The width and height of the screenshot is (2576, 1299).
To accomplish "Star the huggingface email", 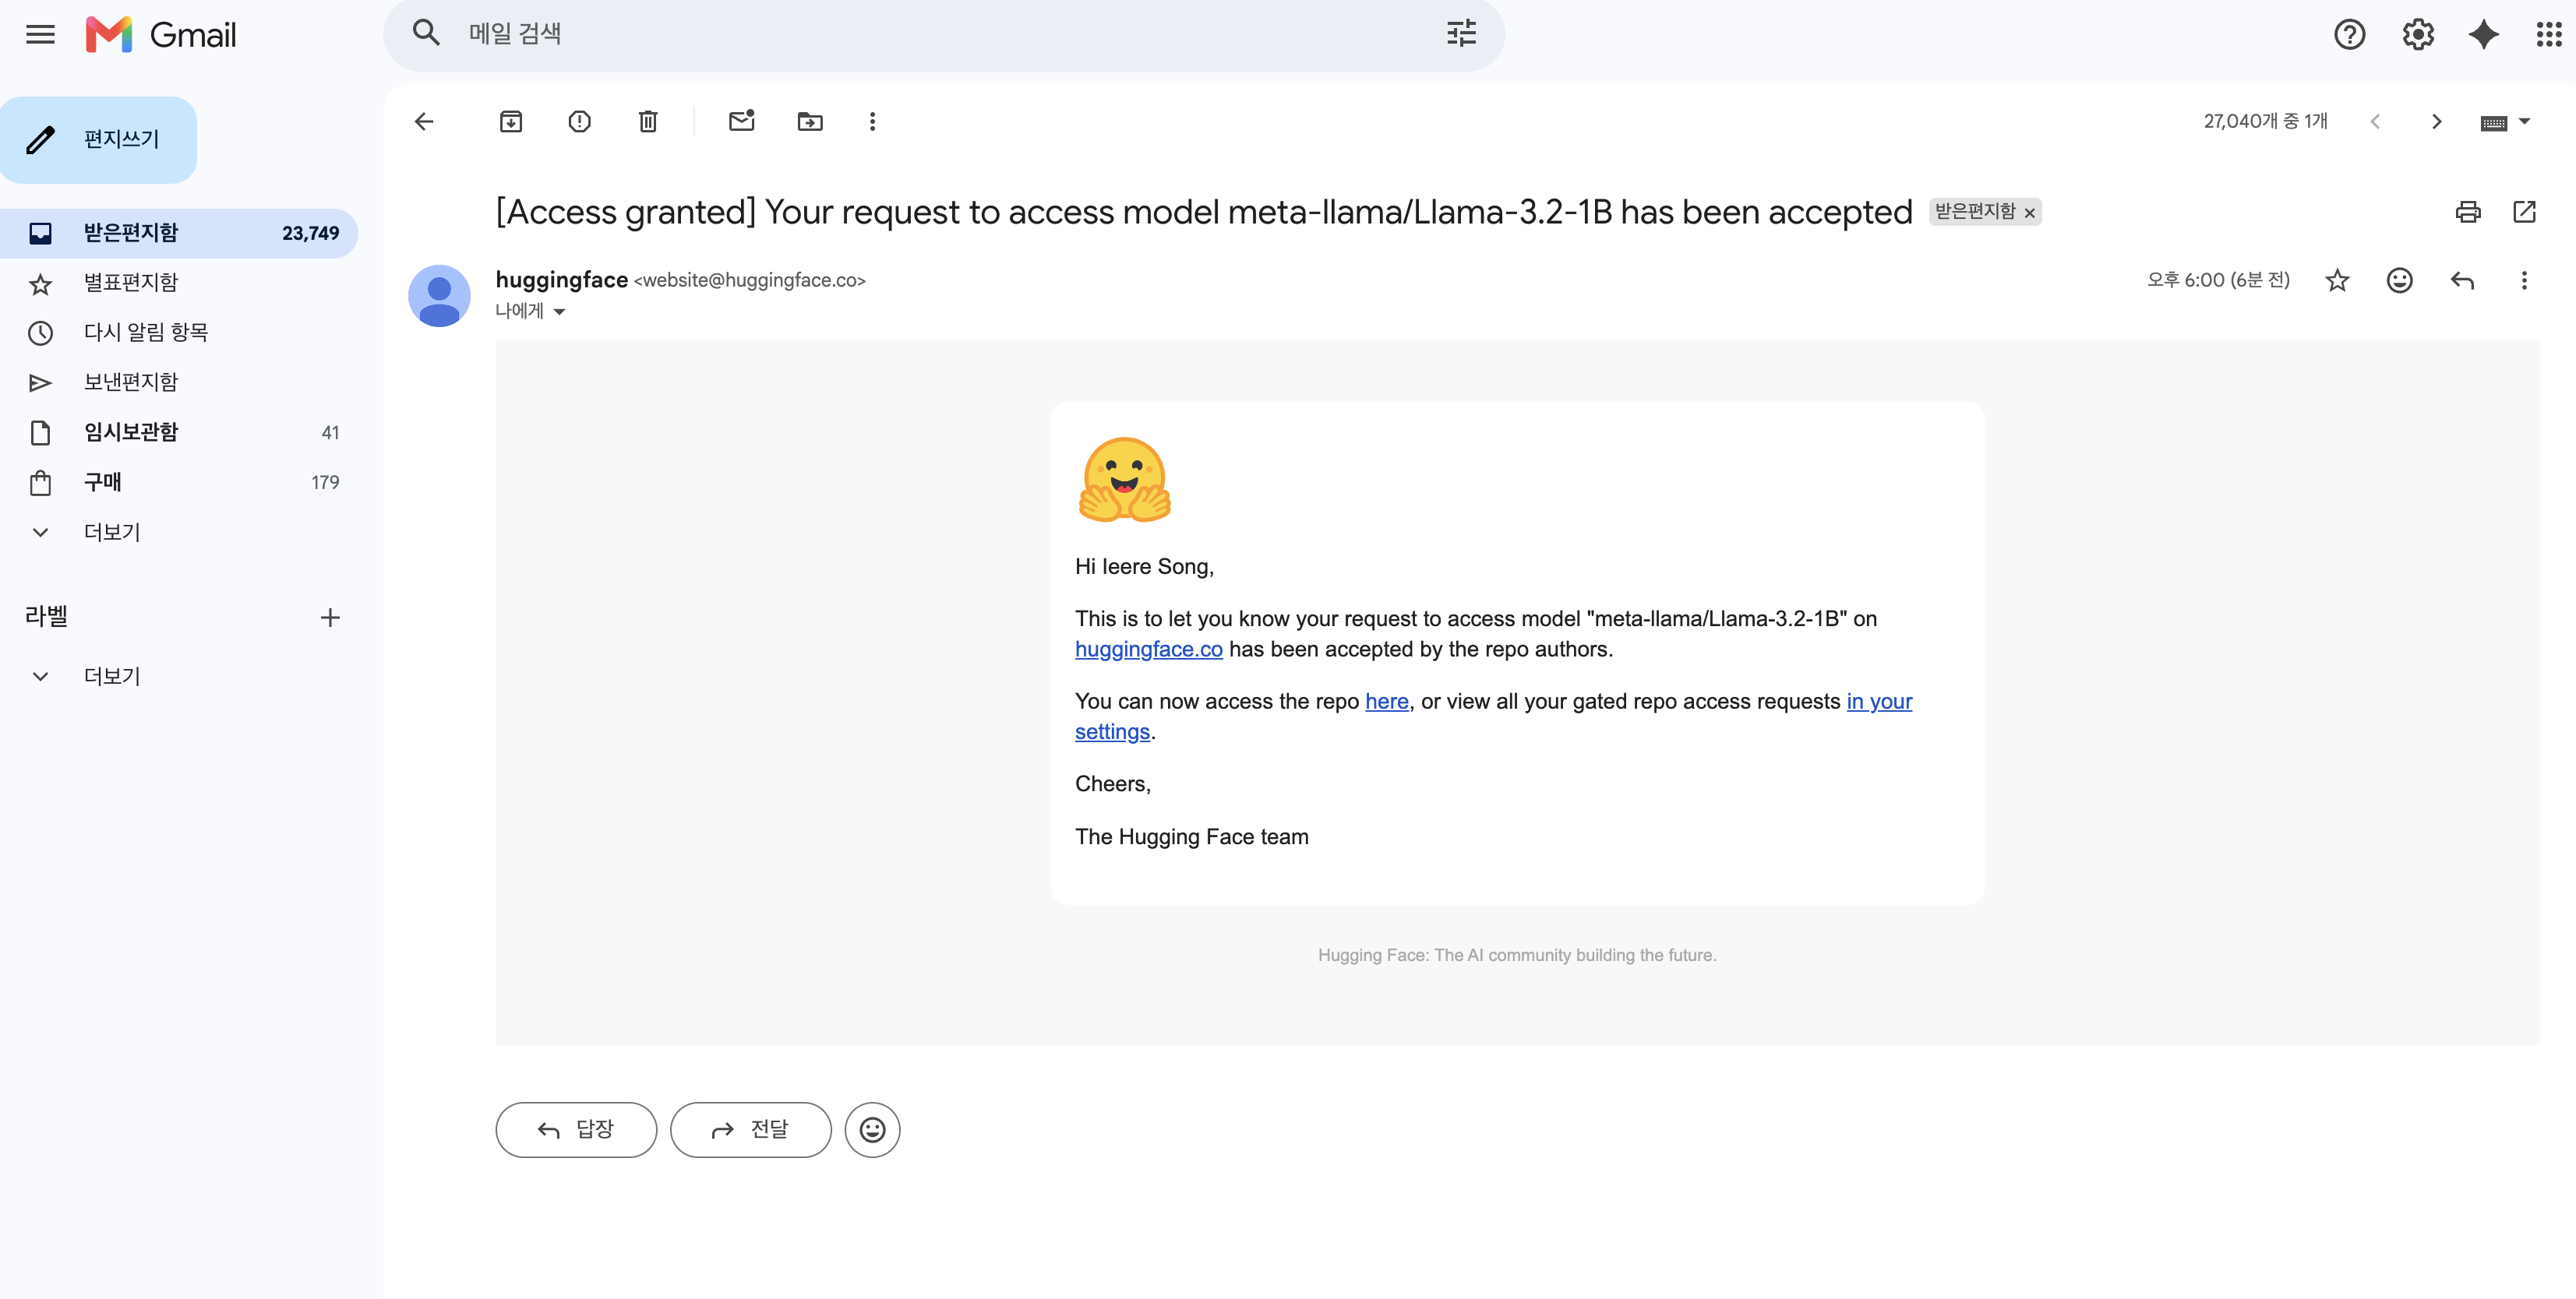I will pos(2337,281).
